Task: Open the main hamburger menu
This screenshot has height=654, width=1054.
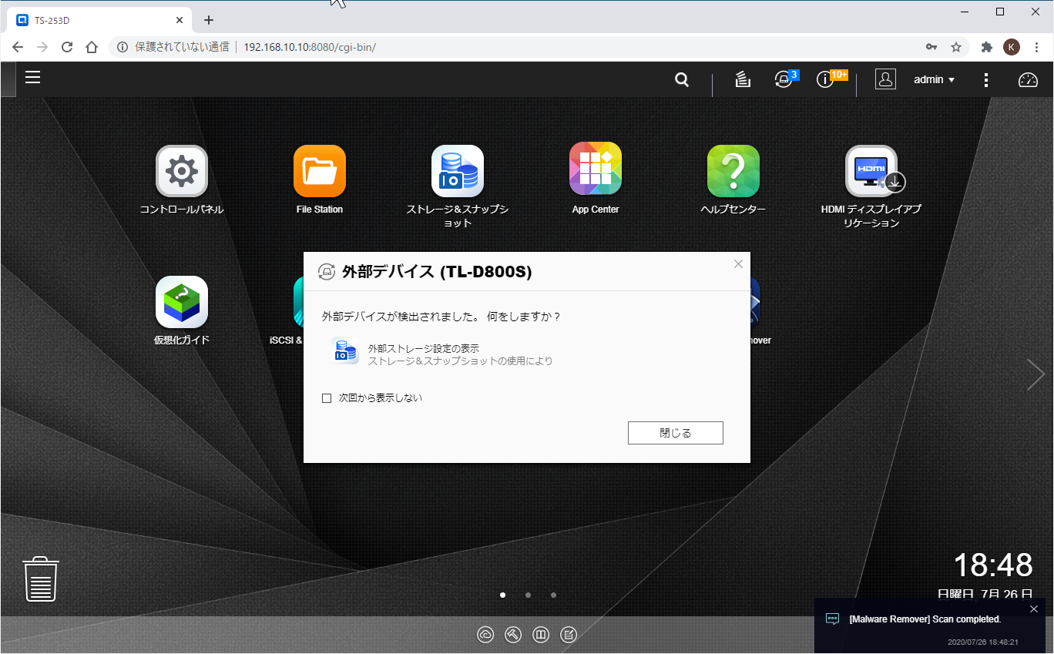Action: (32, 79)
